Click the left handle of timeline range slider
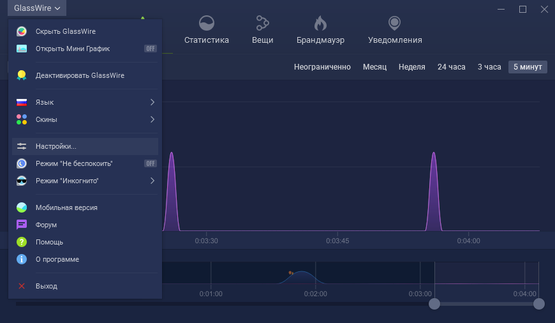Image resolution: width=555 pixels, height=323 pixels. click(x=434, y=303)
